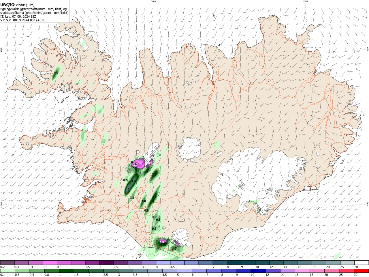Image resolution: width=369 pixels, height=277 pixels.
Task: Click the 'VT: Sun. 08.09.2024 00Z (+6 h)' line
Action: pyautogui.click(x=22, y=20)
